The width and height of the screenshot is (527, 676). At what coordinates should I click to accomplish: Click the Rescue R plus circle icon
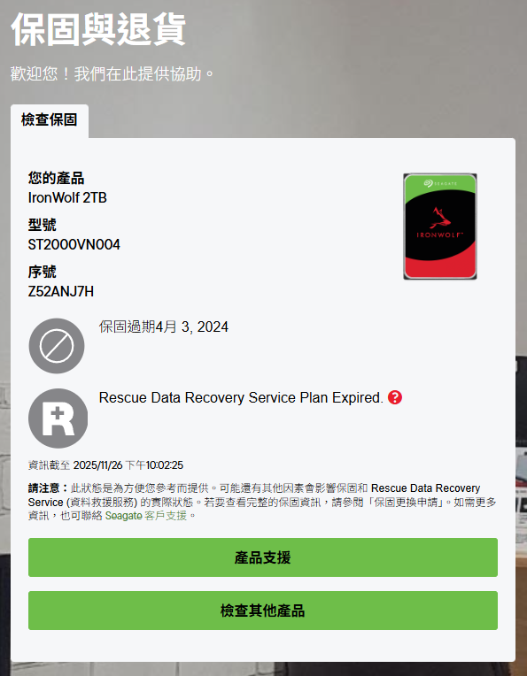pyautogui.click(x=58, y=419)
